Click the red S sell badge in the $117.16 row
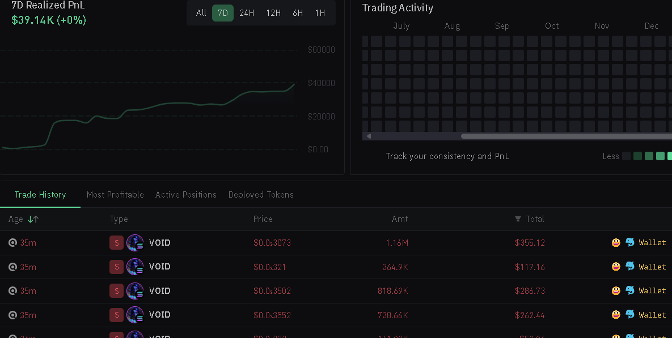This screenshot has height=338, width=672. tap(117, 267)
